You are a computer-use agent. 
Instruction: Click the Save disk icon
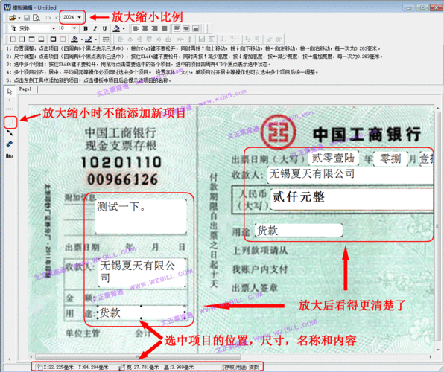[x=27, y=18]
